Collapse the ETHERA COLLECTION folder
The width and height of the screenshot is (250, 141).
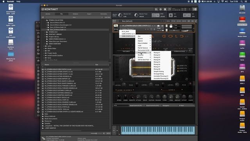45,20
